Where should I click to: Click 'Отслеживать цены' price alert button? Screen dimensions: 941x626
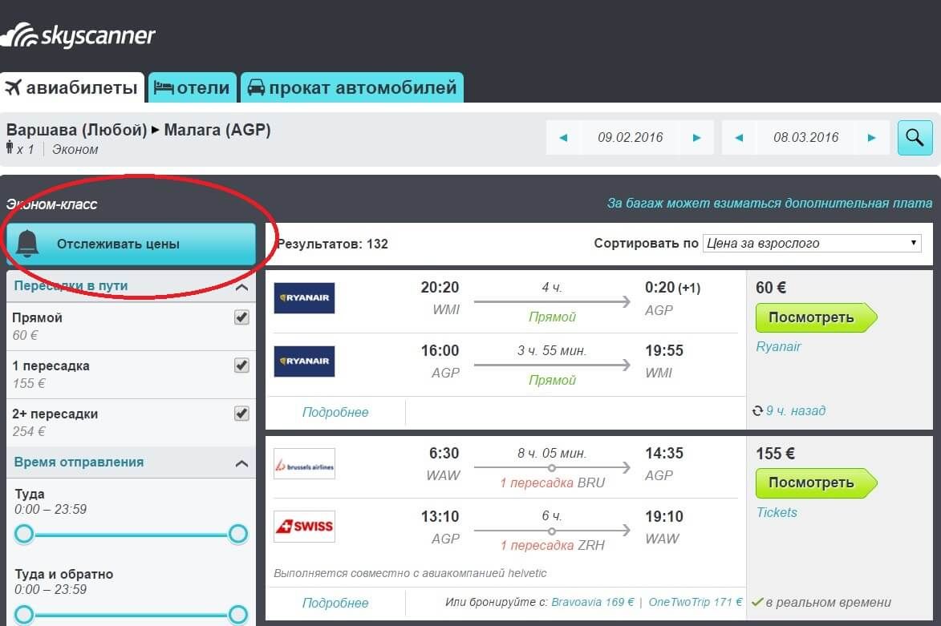click(x=131, y=244)
